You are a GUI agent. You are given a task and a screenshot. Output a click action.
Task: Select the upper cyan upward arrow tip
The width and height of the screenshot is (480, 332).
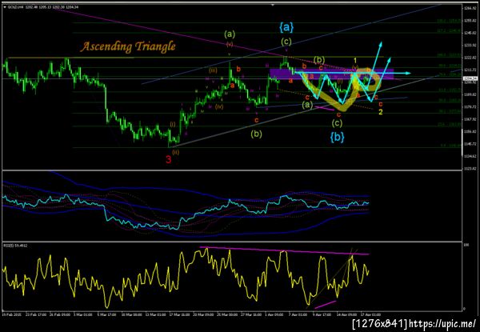coord(381,43)
